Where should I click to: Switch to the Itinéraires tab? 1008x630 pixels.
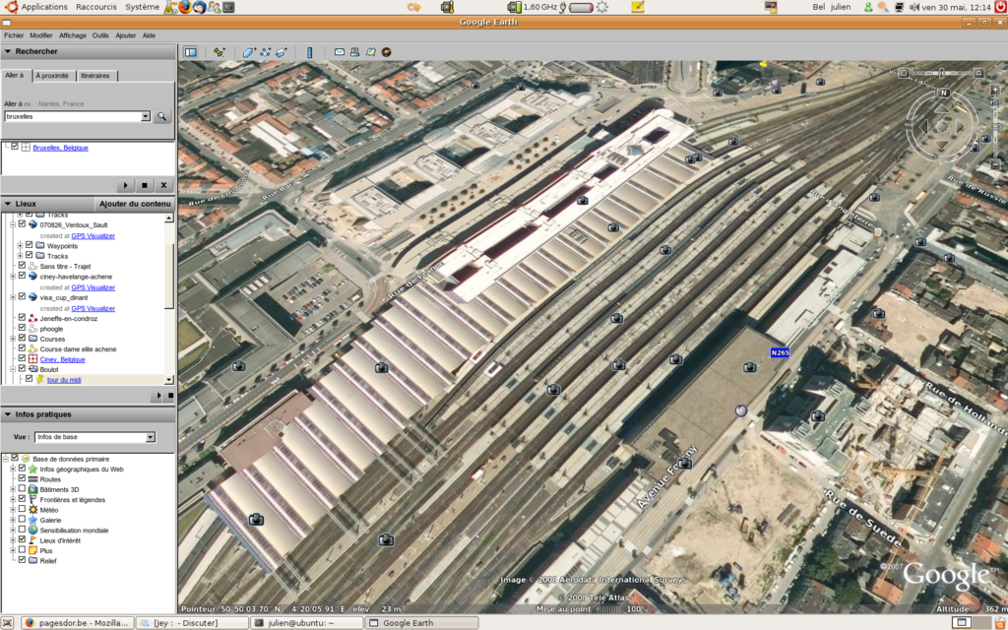95,76
